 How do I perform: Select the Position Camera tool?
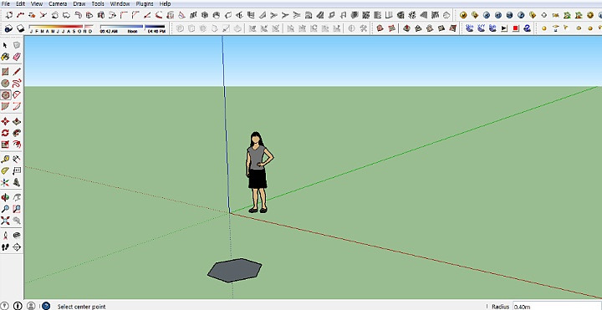point(5,235)
